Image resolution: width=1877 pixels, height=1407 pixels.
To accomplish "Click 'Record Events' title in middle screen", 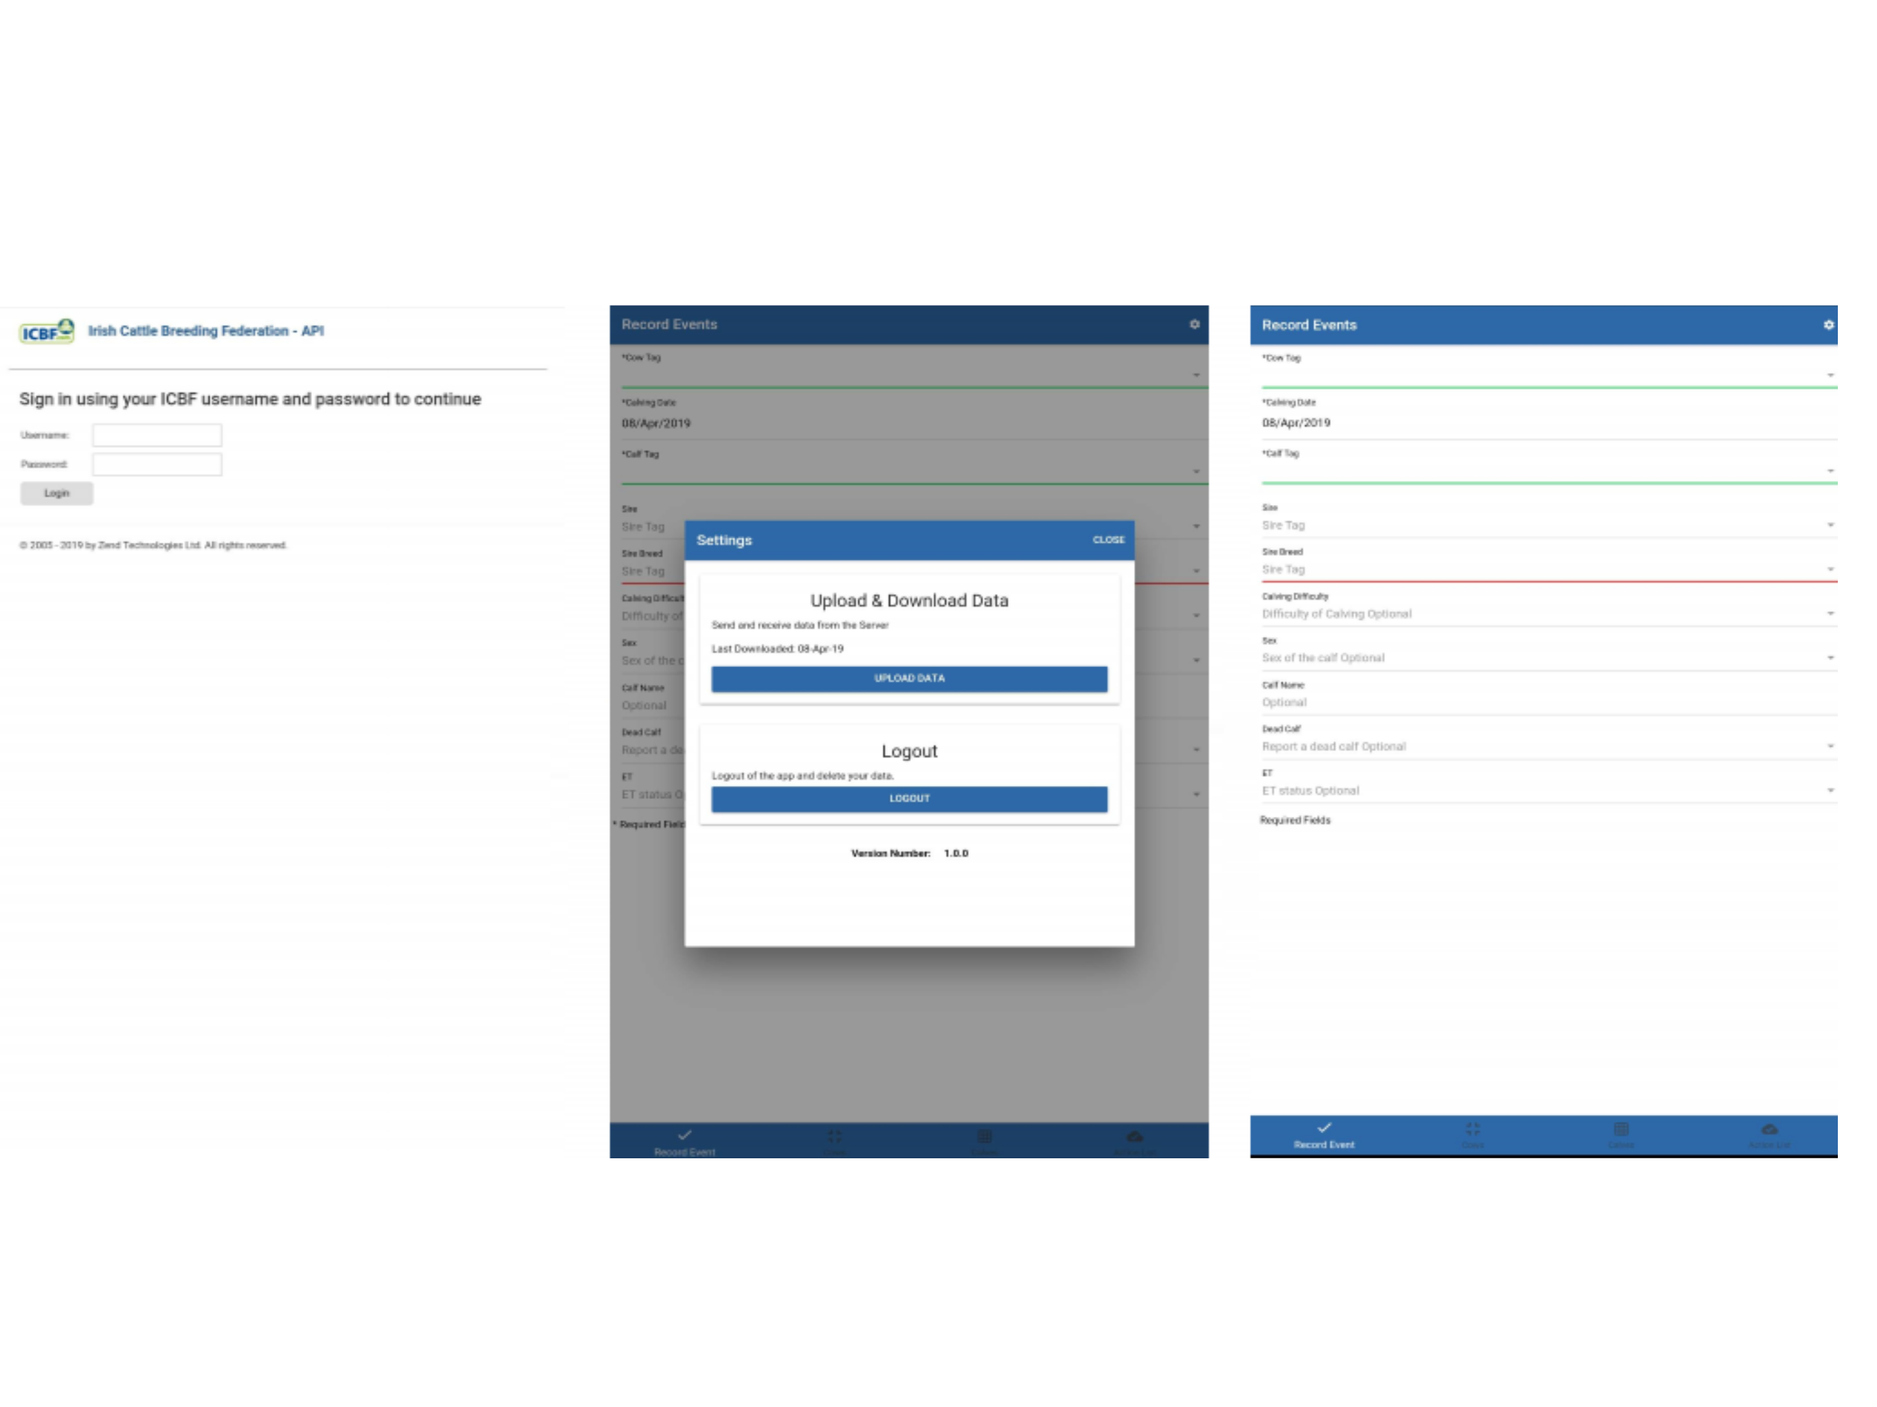I will point(668,324).
